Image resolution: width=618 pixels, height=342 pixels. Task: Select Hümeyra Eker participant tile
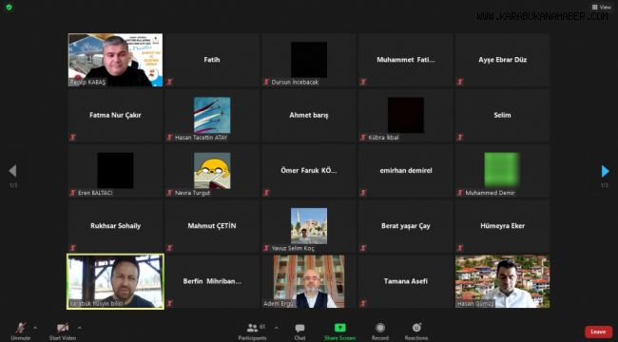(x=503, y=226)
